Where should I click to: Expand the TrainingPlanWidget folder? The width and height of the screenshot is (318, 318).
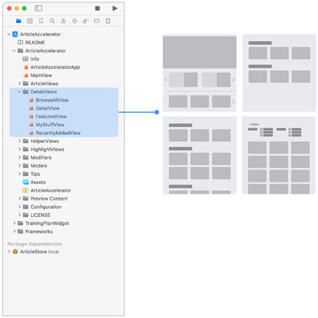14,223
